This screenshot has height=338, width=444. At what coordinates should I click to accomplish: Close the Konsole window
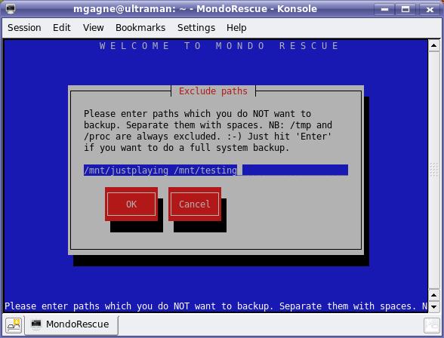point(430,9)
